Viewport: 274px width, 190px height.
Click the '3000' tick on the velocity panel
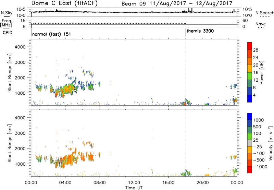click(20, 133)
